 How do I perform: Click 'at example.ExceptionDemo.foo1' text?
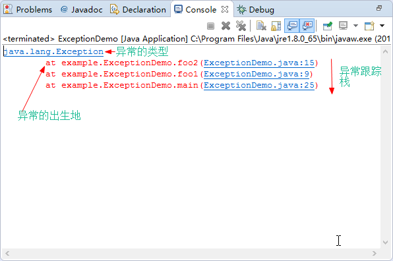click(121, 74)
